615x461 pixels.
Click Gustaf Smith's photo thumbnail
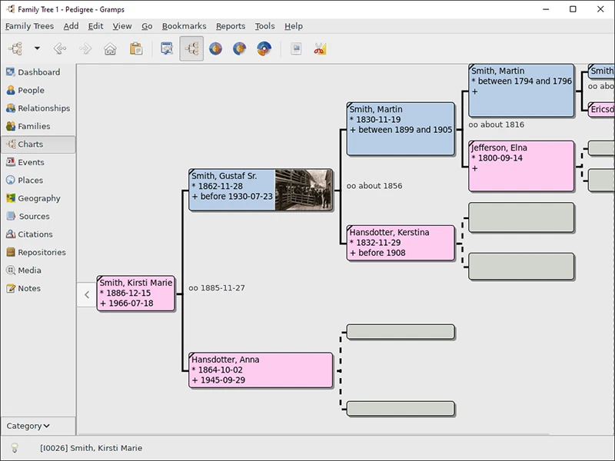click(305, 188)
